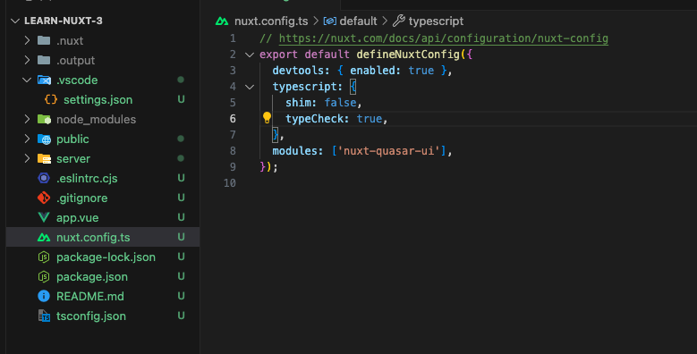Click the node_modules folder icon
The height and width of the screenshot is (354, 697).
click(x=44, y=119)
